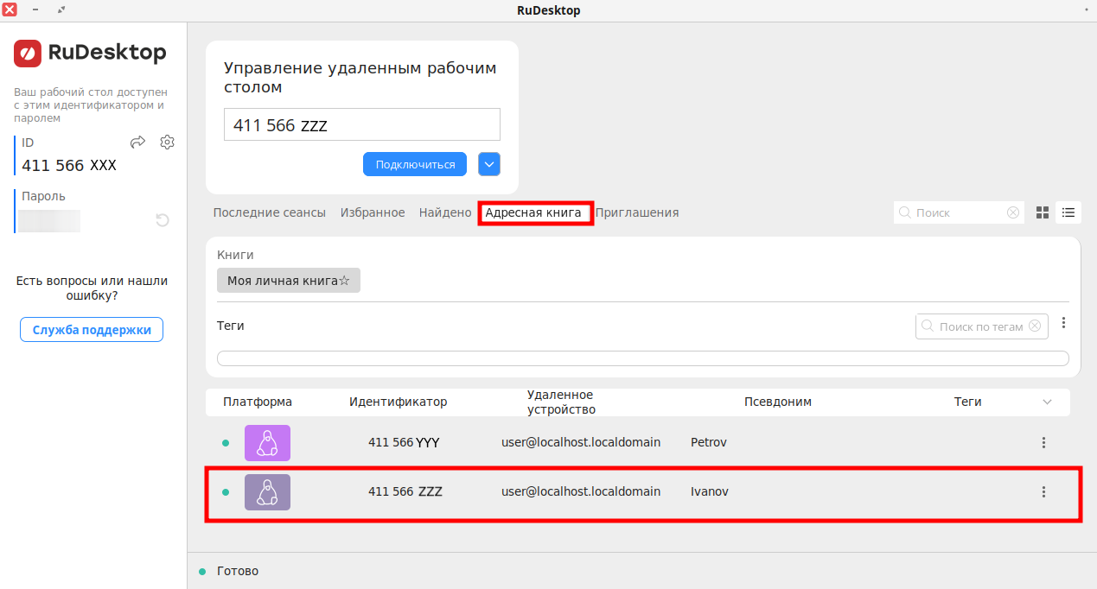The width and height of the screenshot is (1097, 589).
Task: Expand the table columns chevron
Action: (x=1047, y=402)
